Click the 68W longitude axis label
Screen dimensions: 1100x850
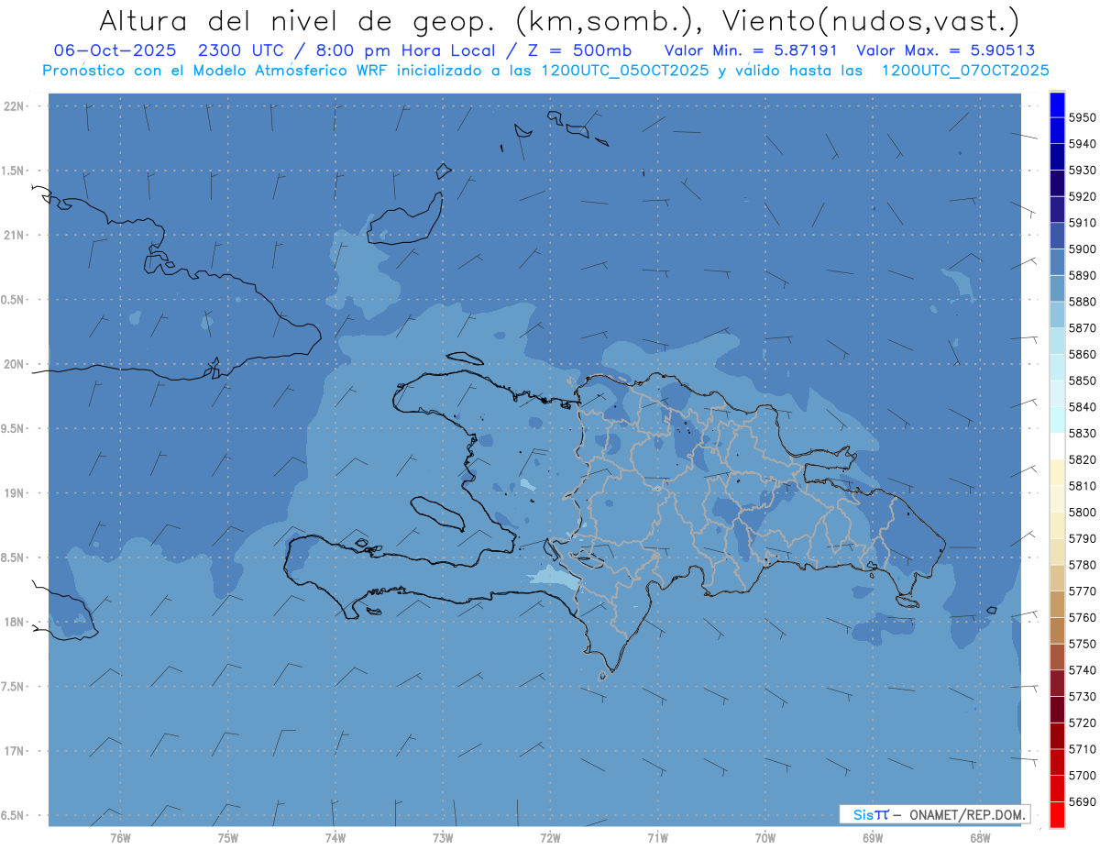point(980,837)
